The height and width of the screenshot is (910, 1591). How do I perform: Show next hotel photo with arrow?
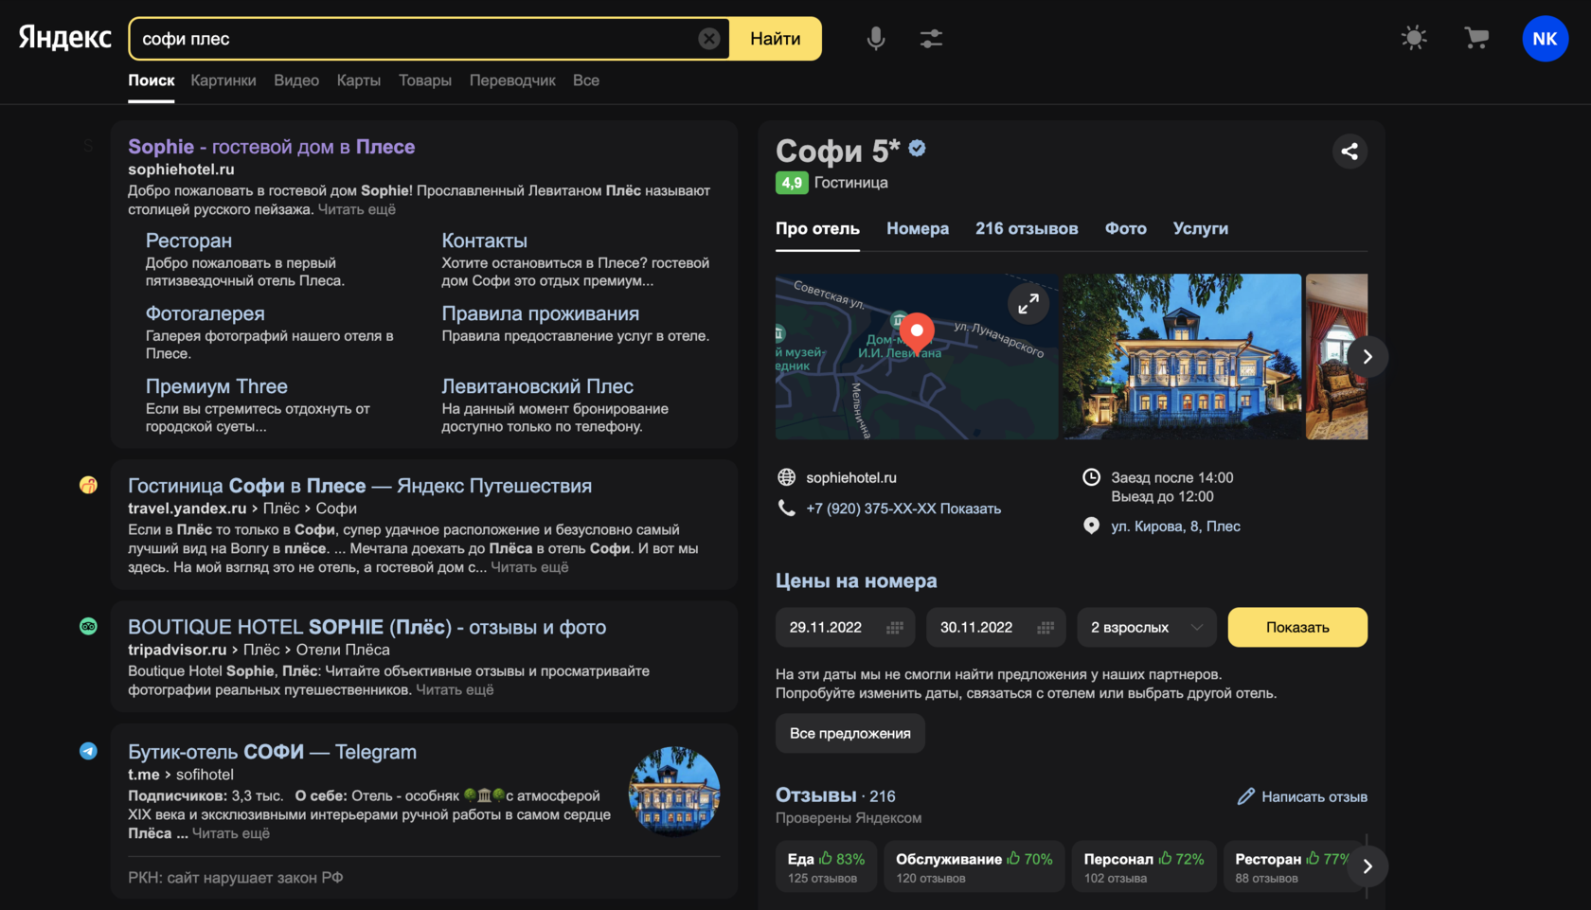(x=1368, y=357)
